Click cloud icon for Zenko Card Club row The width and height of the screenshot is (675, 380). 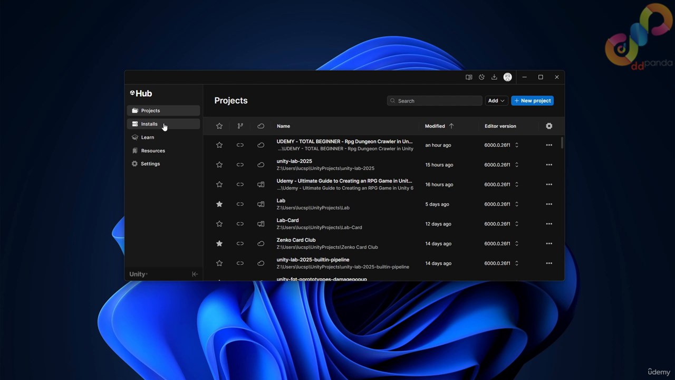click(261, 243)
